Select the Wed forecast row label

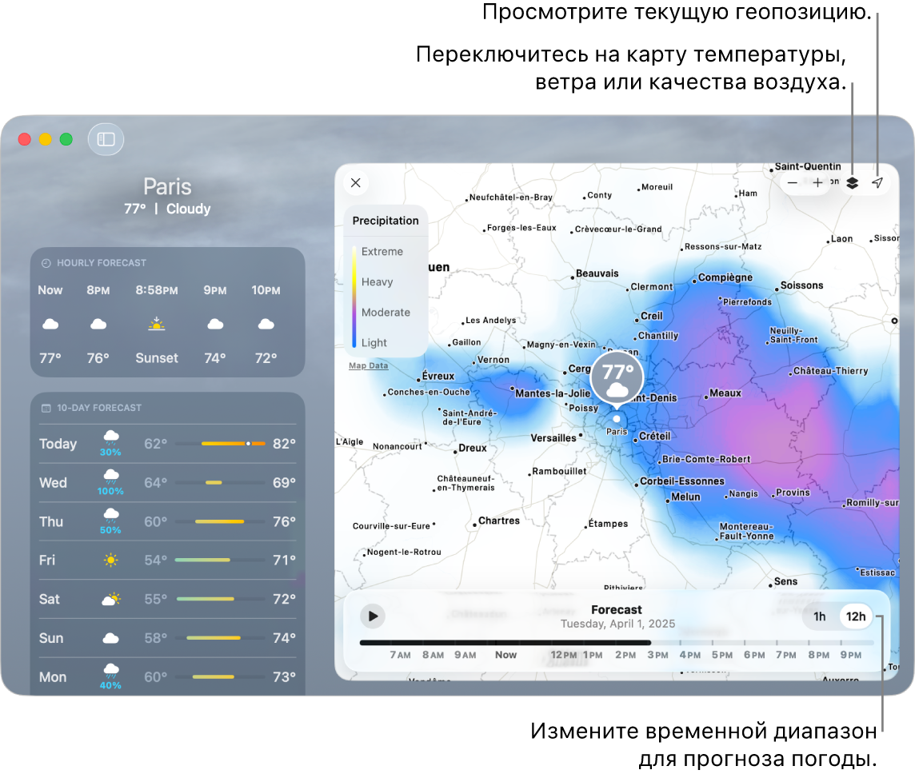(x=53, y=483)
